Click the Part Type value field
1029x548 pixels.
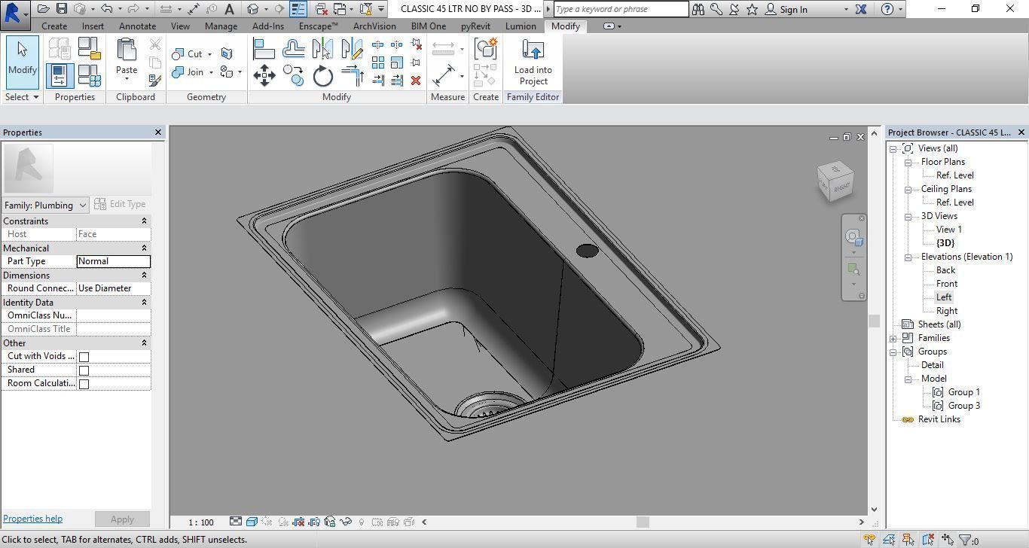[x=114, y=261]
